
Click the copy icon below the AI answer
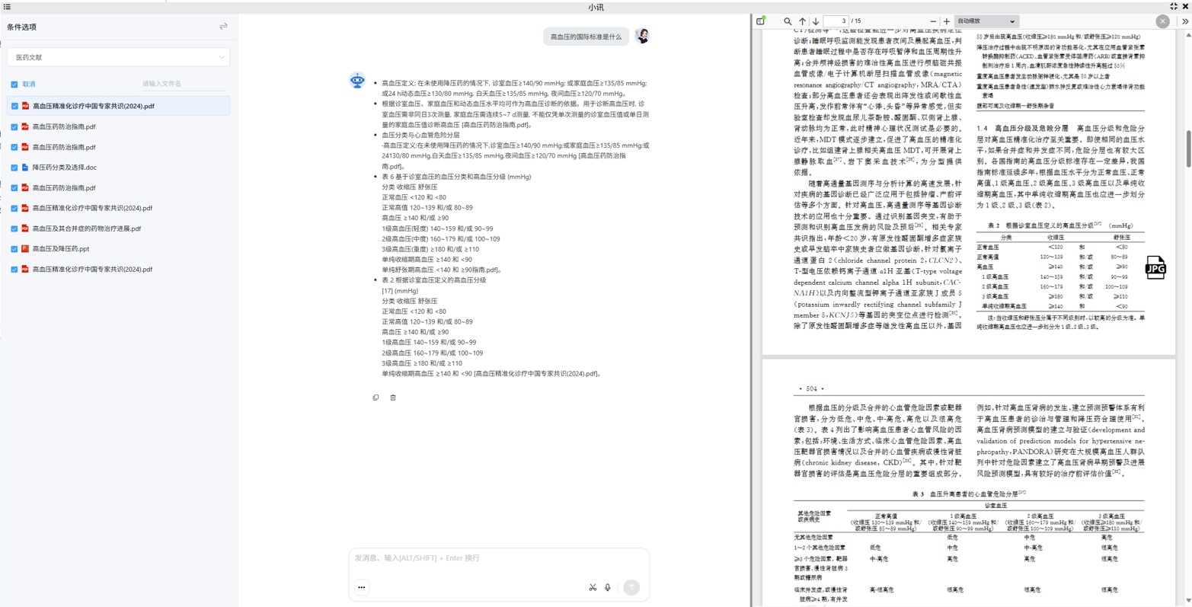coord(375,397)
